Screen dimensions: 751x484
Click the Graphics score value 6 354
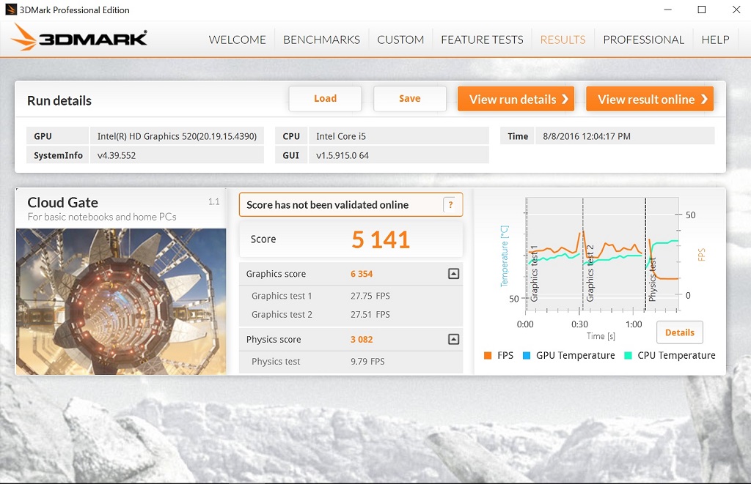(x=362, y=274)
